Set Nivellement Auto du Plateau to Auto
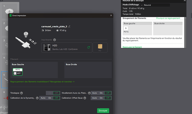Image resolution: width=192 pixels, height=114 pixels. pyautogui.click(x=94, y=93)
